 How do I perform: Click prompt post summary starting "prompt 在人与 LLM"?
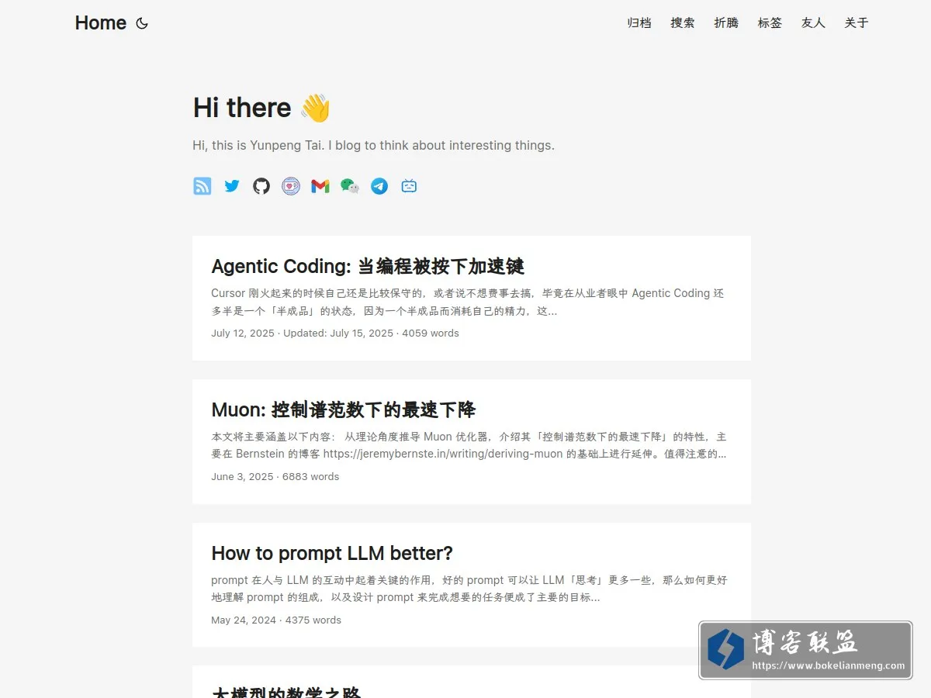(x=469, y=589)
